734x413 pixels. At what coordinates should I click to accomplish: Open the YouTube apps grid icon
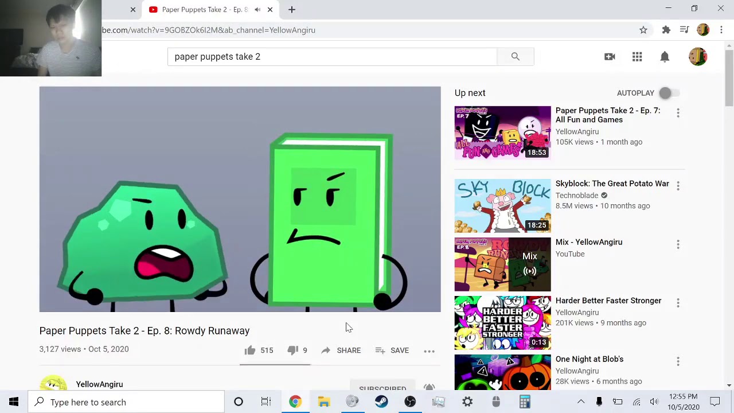637,56
